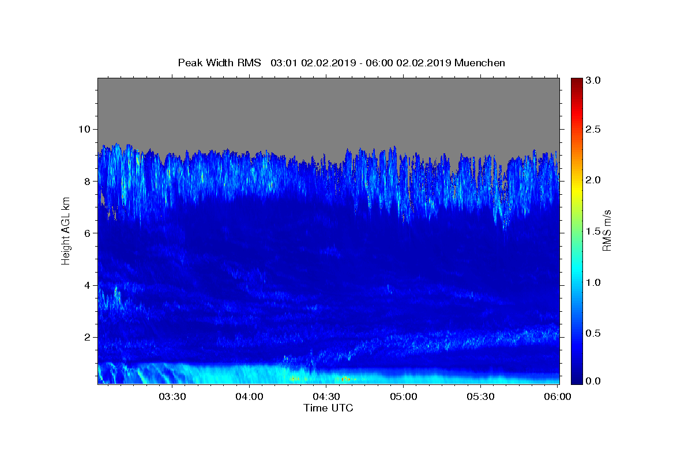Click the colorbar label '2.5'
This screenshot has width=692, height=461.
click(x=593, y=129)
